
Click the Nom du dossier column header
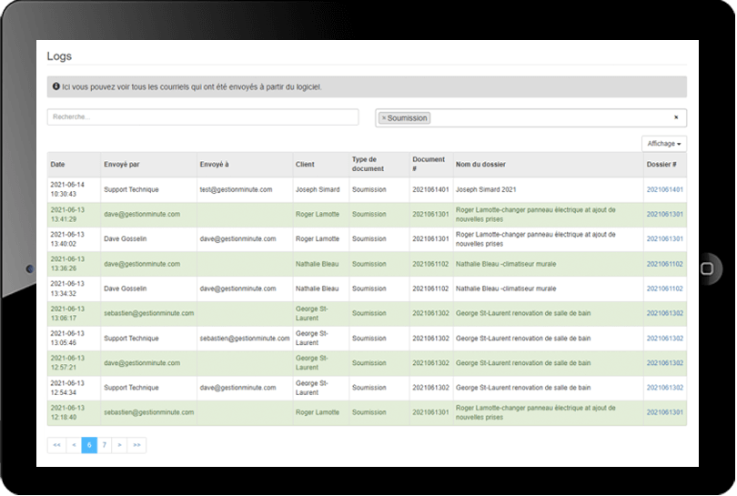pos(480,165)
